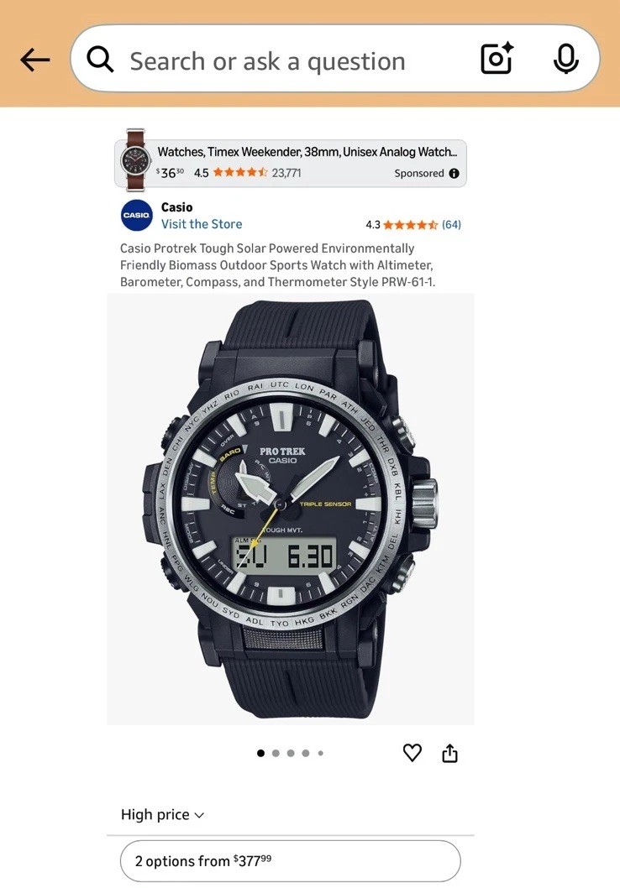Tap the main Protrek watch image
Screen dimensions: 620x888
290,509
